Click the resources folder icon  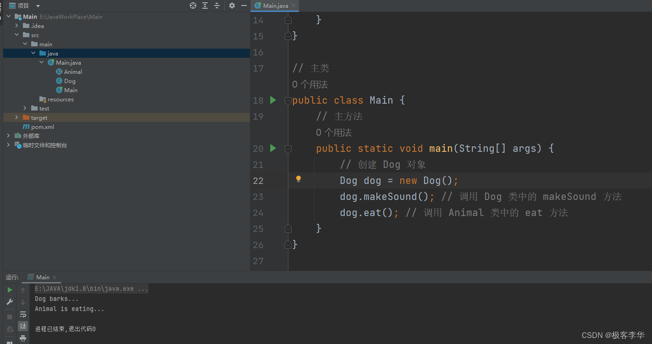point(43,99)
